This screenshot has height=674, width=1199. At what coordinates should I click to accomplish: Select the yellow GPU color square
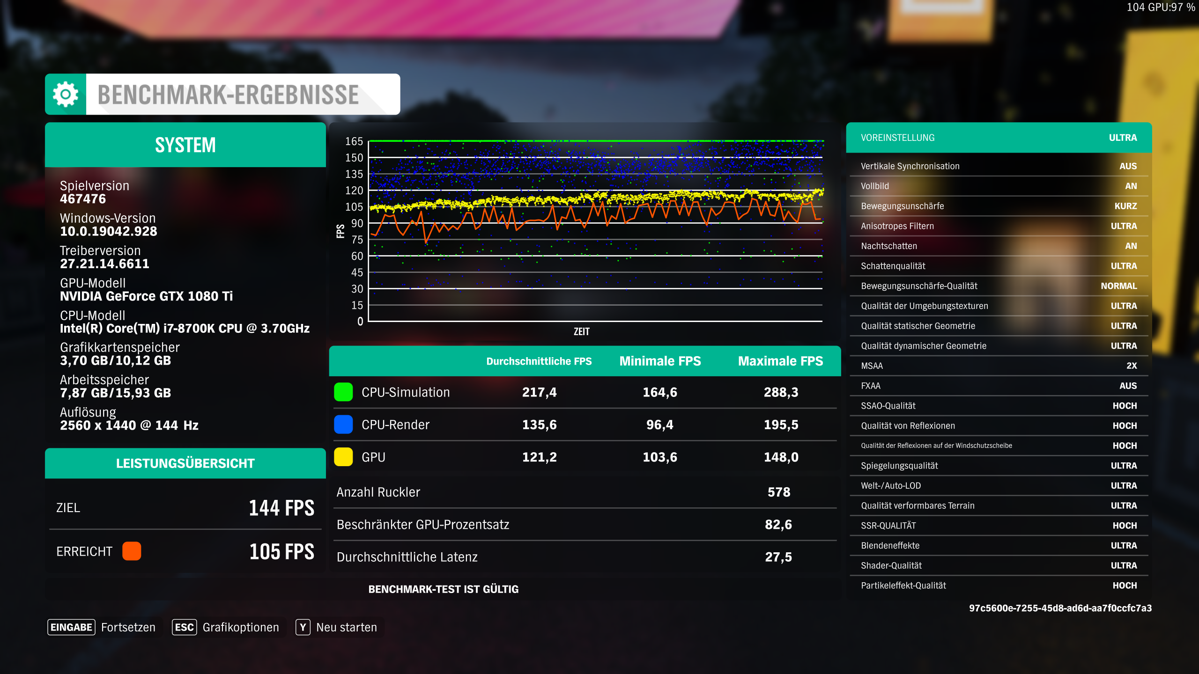point(342,457)
